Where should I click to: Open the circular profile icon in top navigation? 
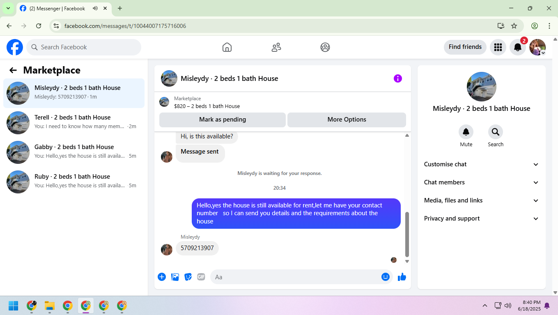point(325,47)
